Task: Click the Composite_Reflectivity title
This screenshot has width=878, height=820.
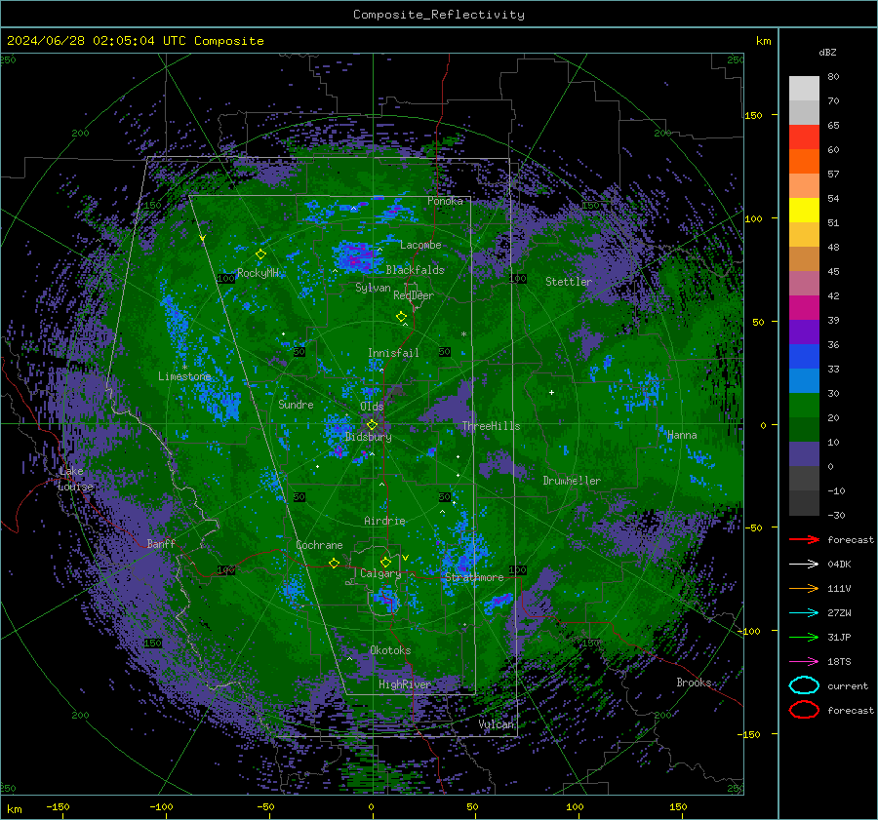Action: pos(438,15)
